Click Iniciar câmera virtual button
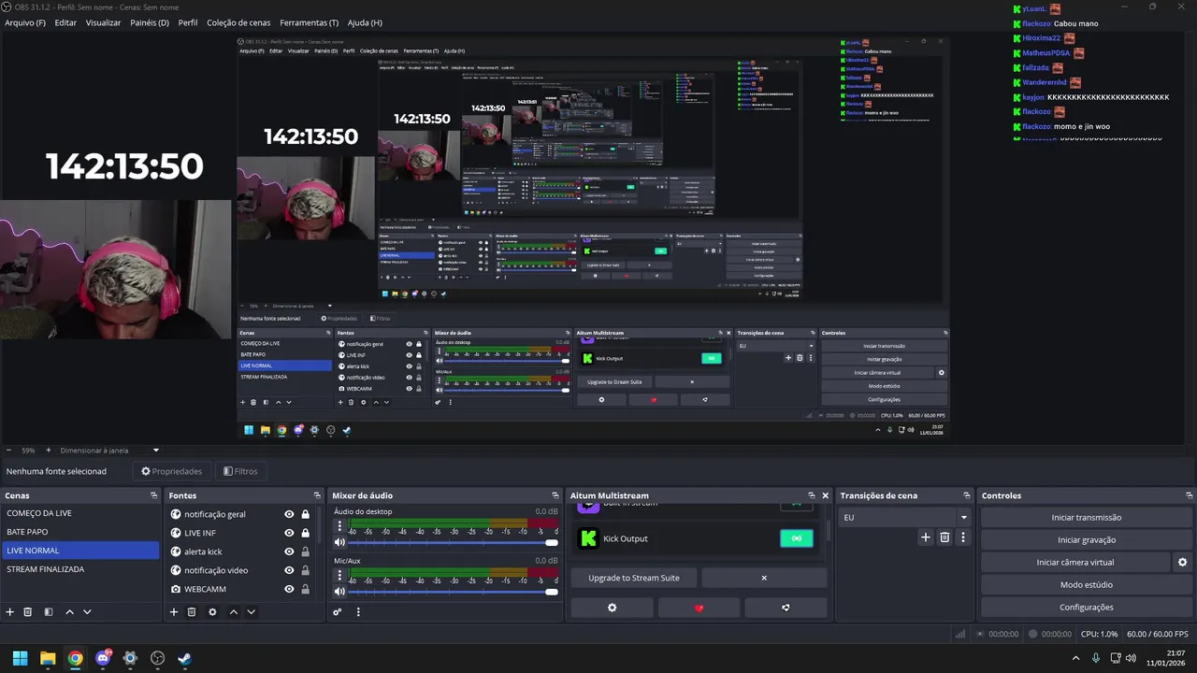The image size is (1197, 673). click(1075, 563)
